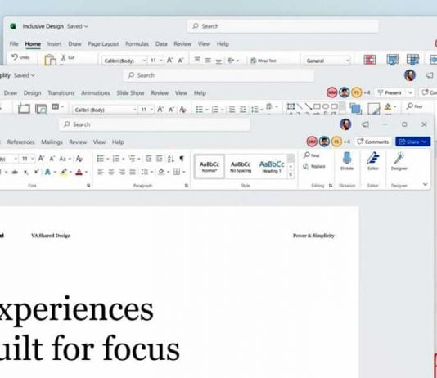Open bullets dropdown in Word

(108, 159)
